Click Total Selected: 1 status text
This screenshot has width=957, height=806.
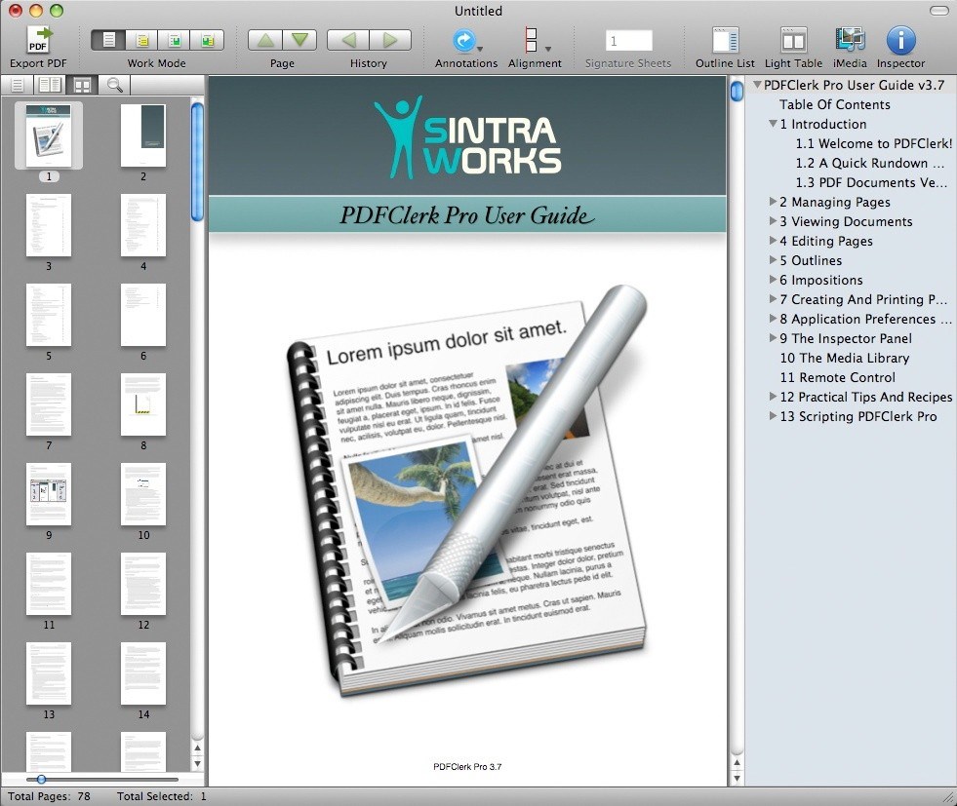coord(161,796)
